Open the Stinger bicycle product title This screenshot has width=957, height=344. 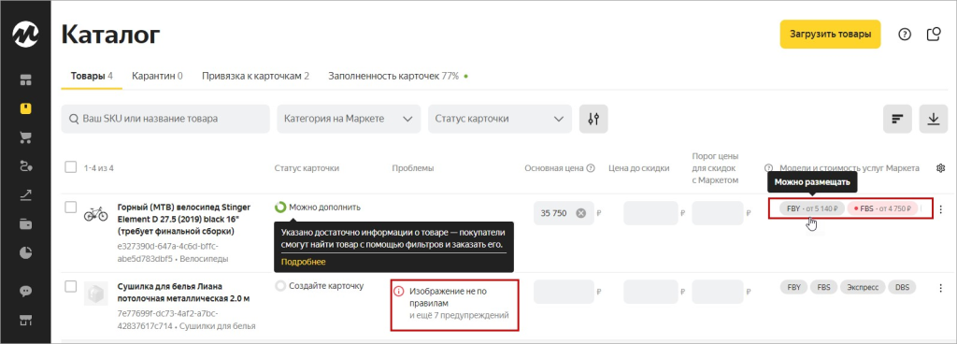[184, 219]
